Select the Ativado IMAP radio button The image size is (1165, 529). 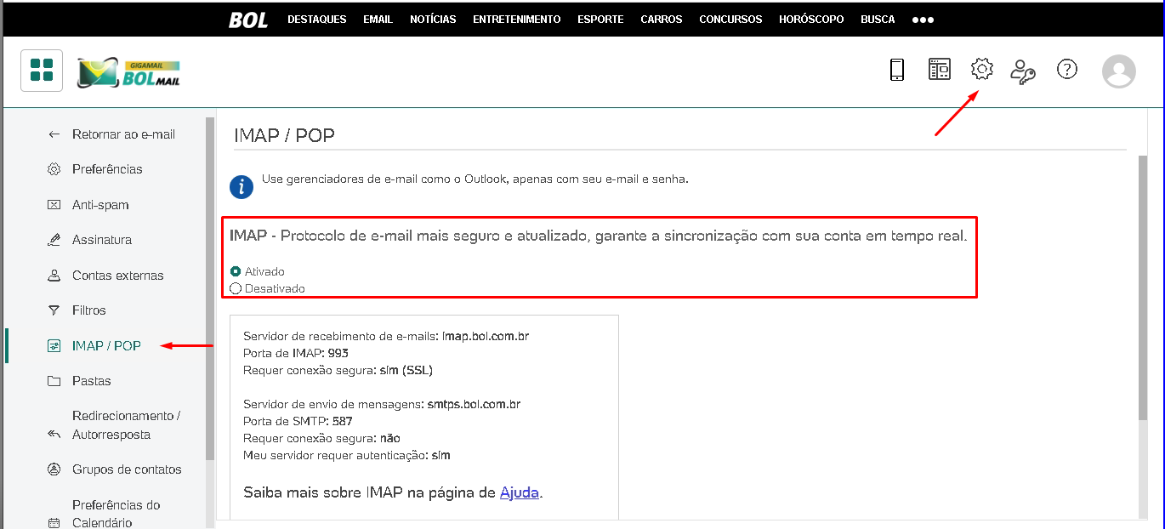[x=236, y=271]
